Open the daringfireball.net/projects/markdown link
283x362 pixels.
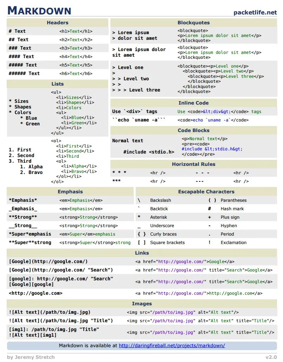tap(172, 345)
